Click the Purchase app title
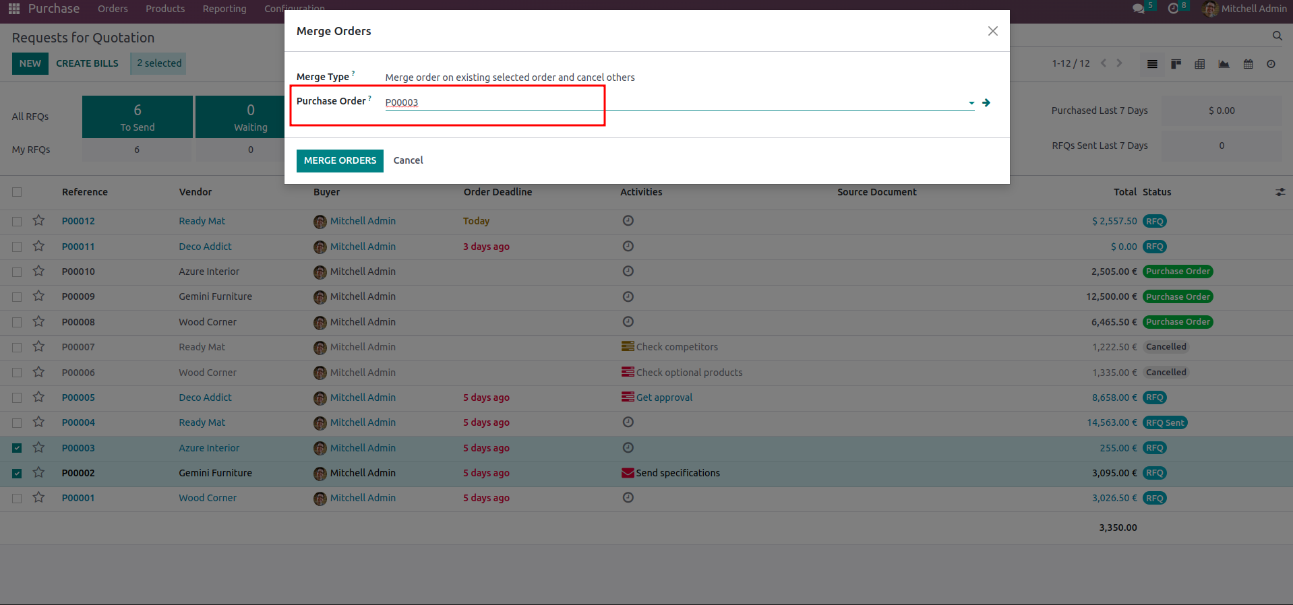1293x605 pixels. point(54,9)
